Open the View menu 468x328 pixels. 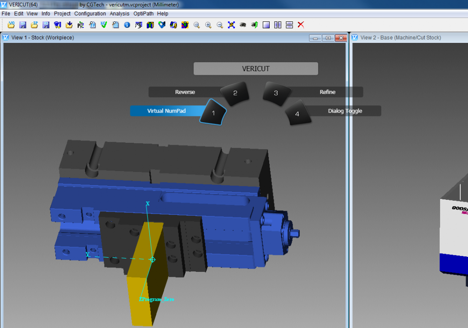tap(32, 14)
